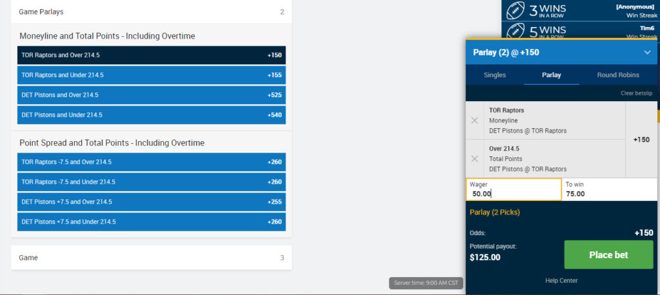
Task: Click Tim6 Win Streak entry
Action: click(579, 32)
